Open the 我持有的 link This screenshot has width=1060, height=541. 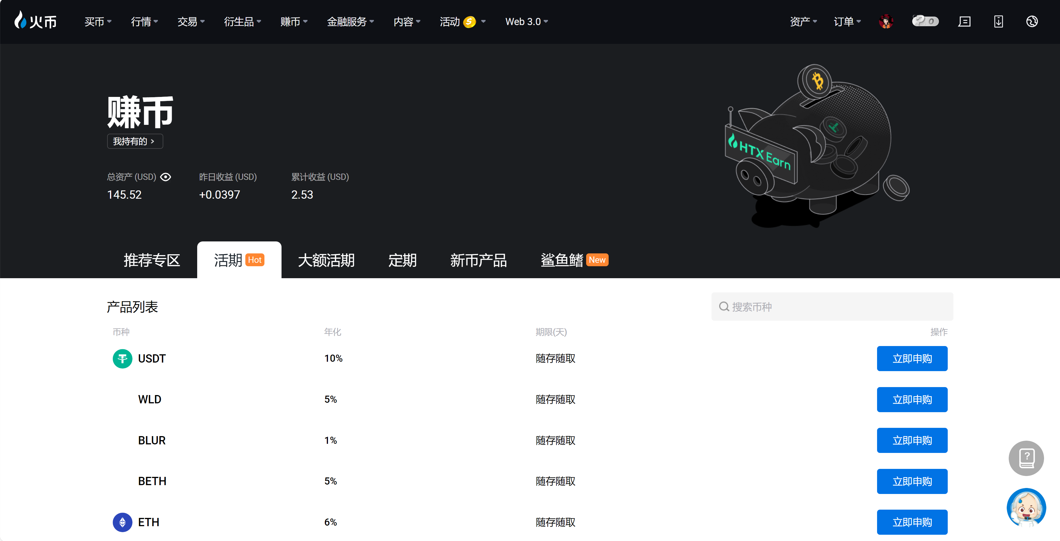coord(134,141)
